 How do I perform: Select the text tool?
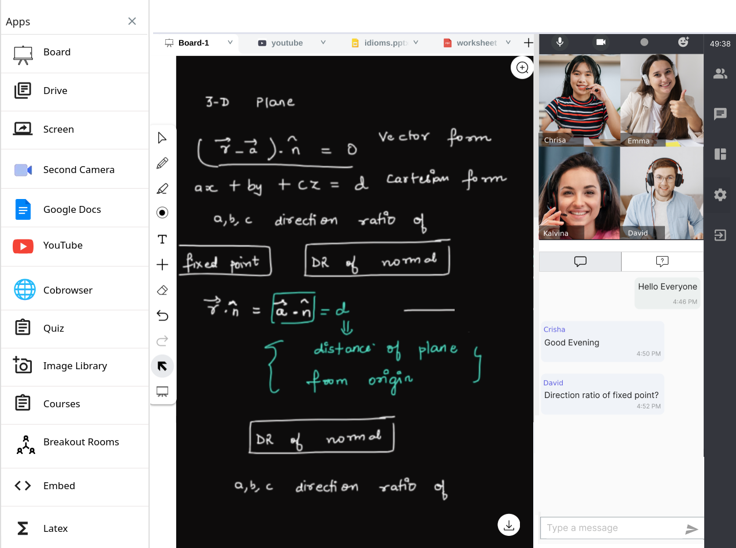click(162, 239)
